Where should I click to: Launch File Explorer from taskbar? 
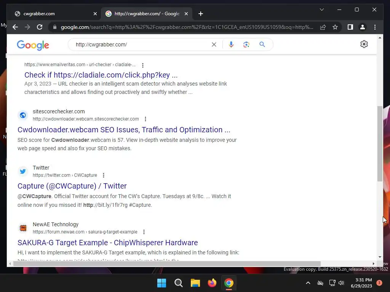point(195,283)
